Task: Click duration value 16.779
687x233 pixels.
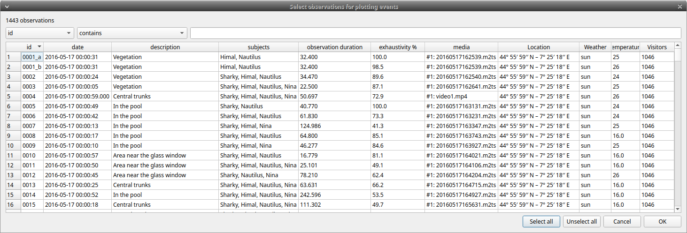Action: coord(334,155)
